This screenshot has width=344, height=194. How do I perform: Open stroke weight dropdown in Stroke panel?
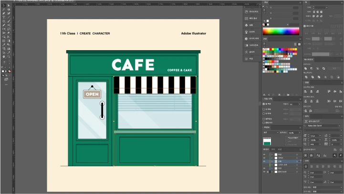coord(327,7)
